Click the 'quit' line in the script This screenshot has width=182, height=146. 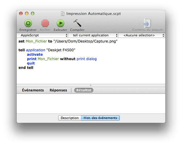point(31,63)
